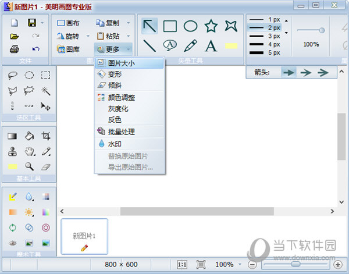Choose 颜色调整 from the menu
349x274 pixels.
(x=129, y=98)
